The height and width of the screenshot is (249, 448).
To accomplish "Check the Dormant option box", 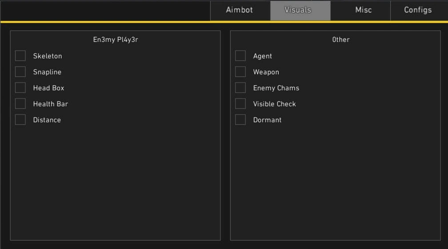I will pyautogui.click(x=240, y=119).
